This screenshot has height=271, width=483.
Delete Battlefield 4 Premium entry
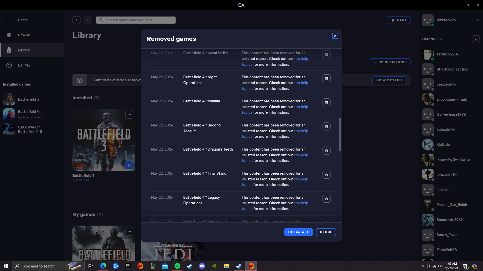326,102
